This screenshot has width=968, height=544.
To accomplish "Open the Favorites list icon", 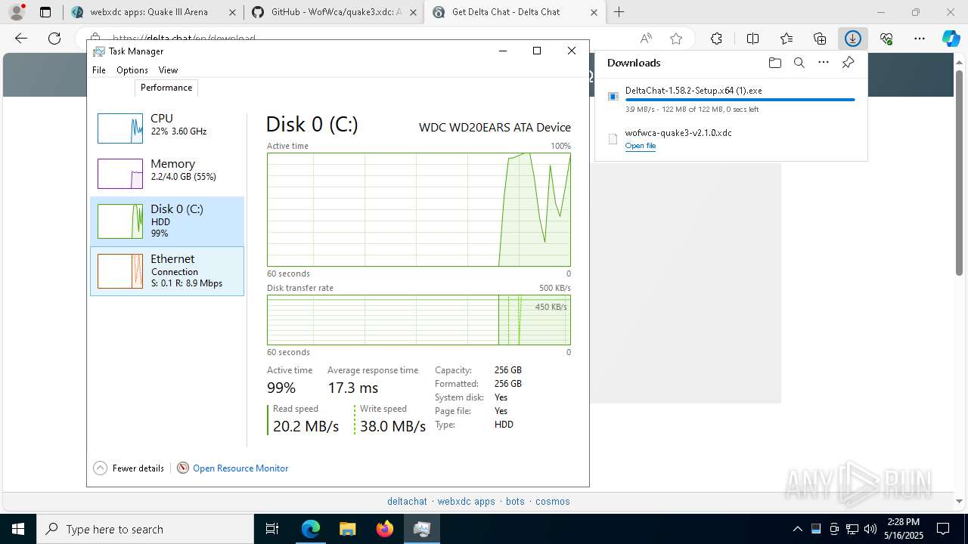I will tap(786, 39).
